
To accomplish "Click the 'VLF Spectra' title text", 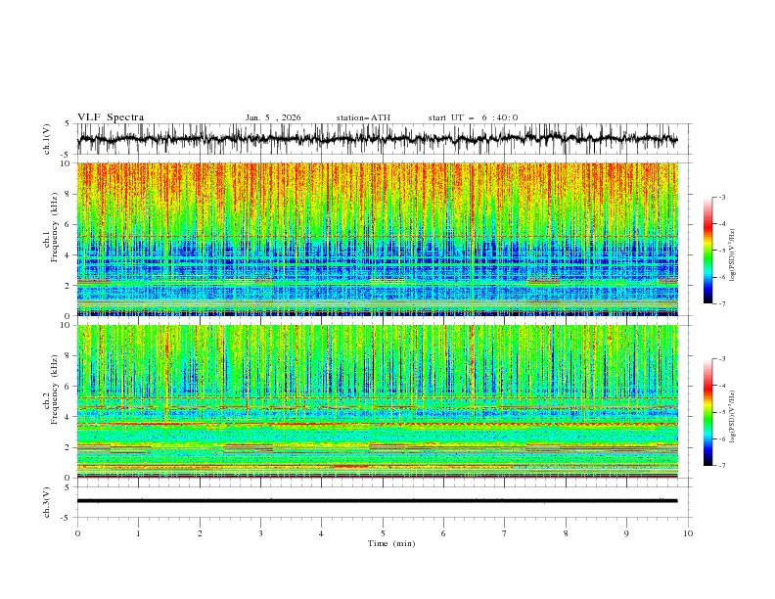I will click(x=111, y=117).
